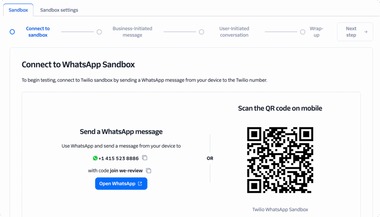Click the external-link icon on Open WhatsApp
Image resolution: width=380 pixels, height=217 pixels.
coord(140,184)
